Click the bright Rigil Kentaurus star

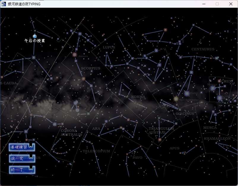pos(176,99)
